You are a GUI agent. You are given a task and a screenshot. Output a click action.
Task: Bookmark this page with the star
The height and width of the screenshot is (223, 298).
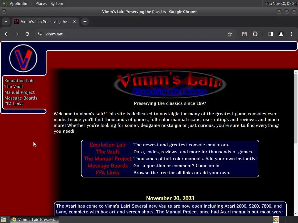(230, 34)
